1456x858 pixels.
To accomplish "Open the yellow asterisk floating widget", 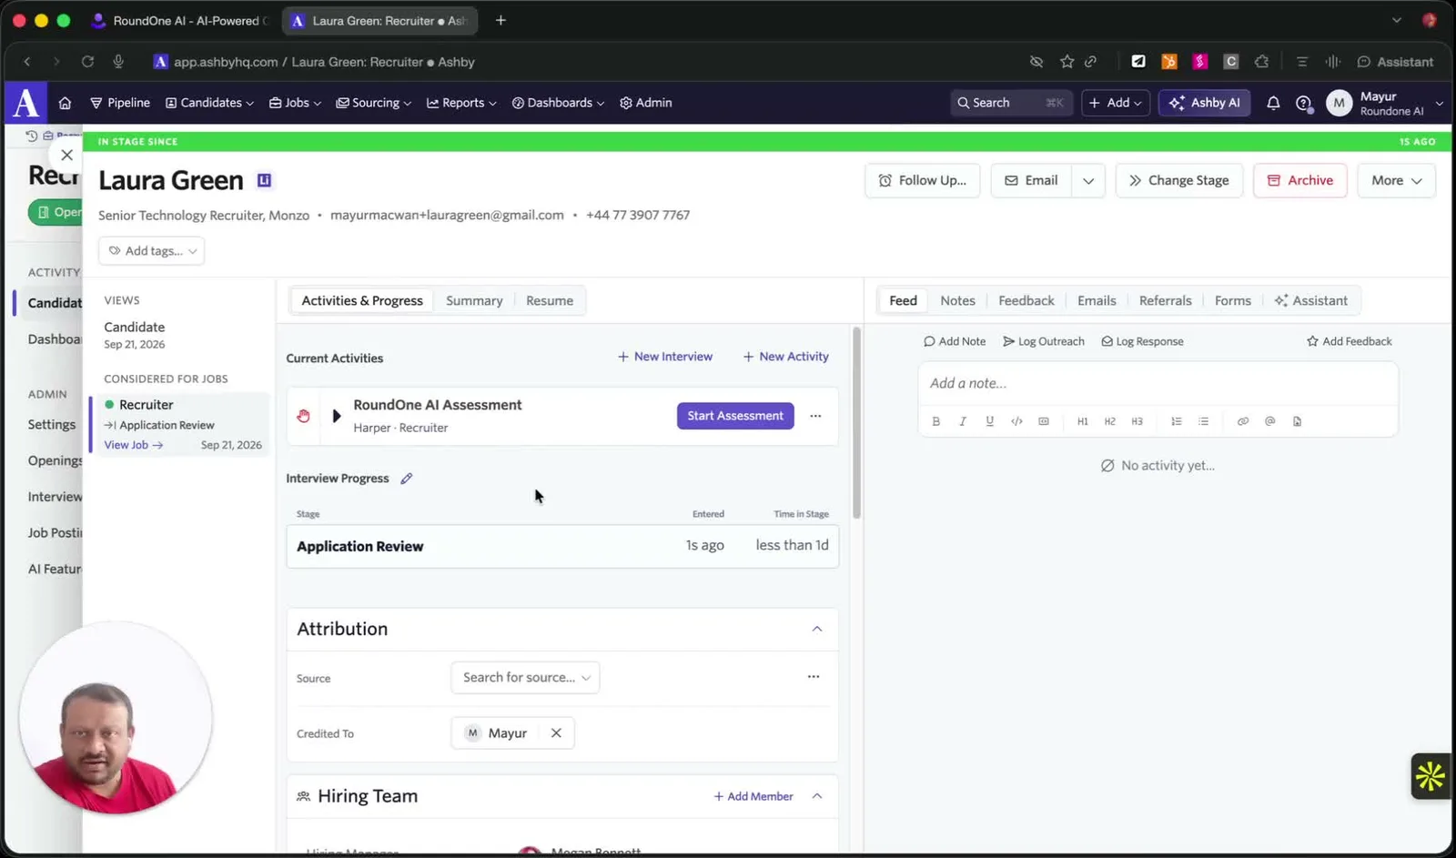I will pos(1431,776).
